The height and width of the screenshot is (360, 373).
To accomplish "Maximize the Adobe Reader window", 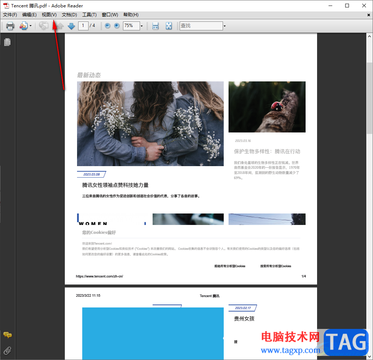I will [347, 6].
